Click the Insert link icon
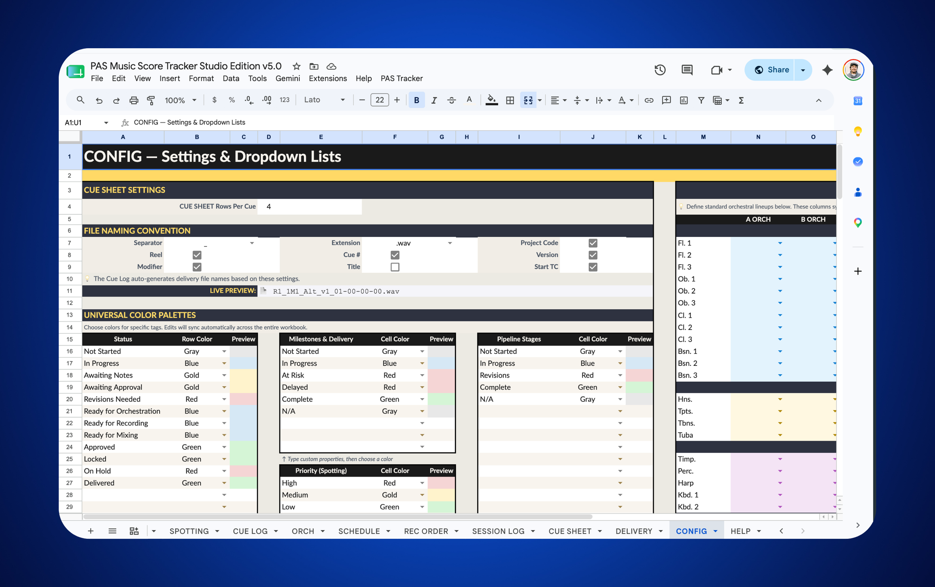The height and width of the screenshot is (587, 935). coord(649,100)
